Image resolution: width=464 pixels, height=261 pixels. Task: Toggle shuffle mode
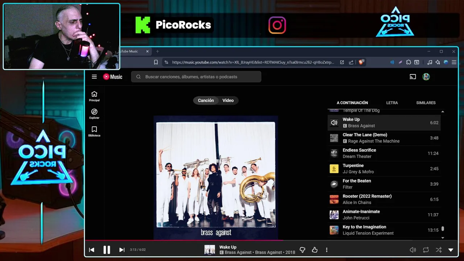pos(439,250)
